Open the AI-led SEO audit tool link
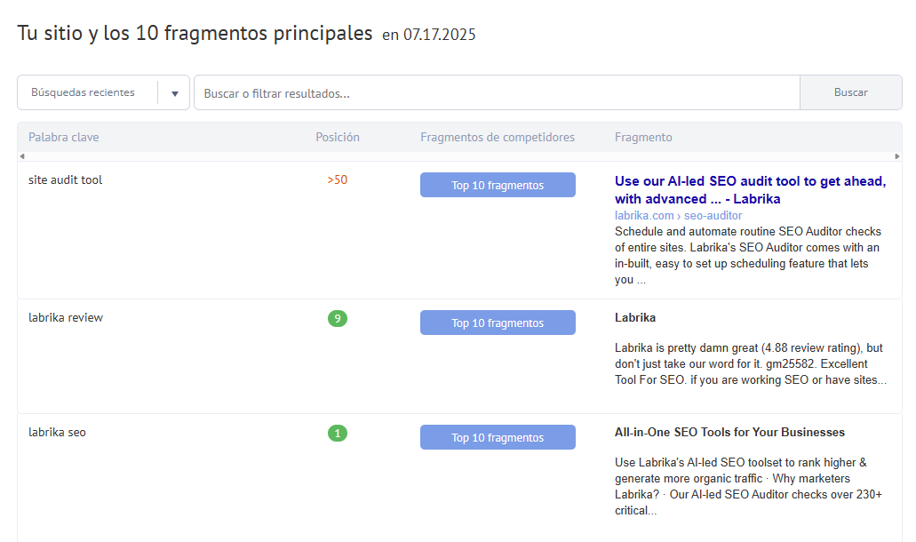 [x=750, y=190]
